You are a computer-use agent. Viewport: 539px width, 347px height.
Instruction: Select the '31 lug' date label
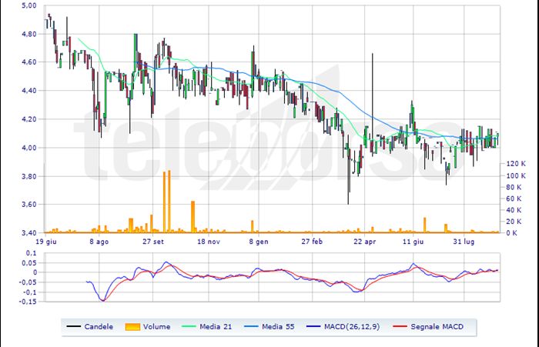(464, 242)
